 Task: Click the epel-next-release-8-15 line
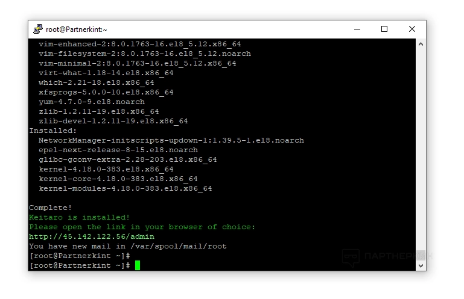coord(118,150)
